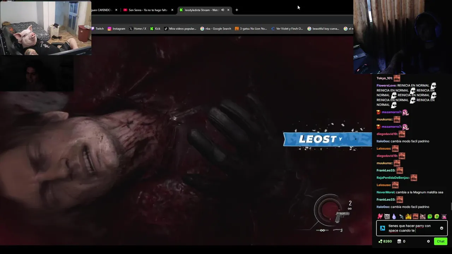Screen dimensions: 452x254
Task: Pick the pink pixel girl quick emote
Action: tap(444, 216)
